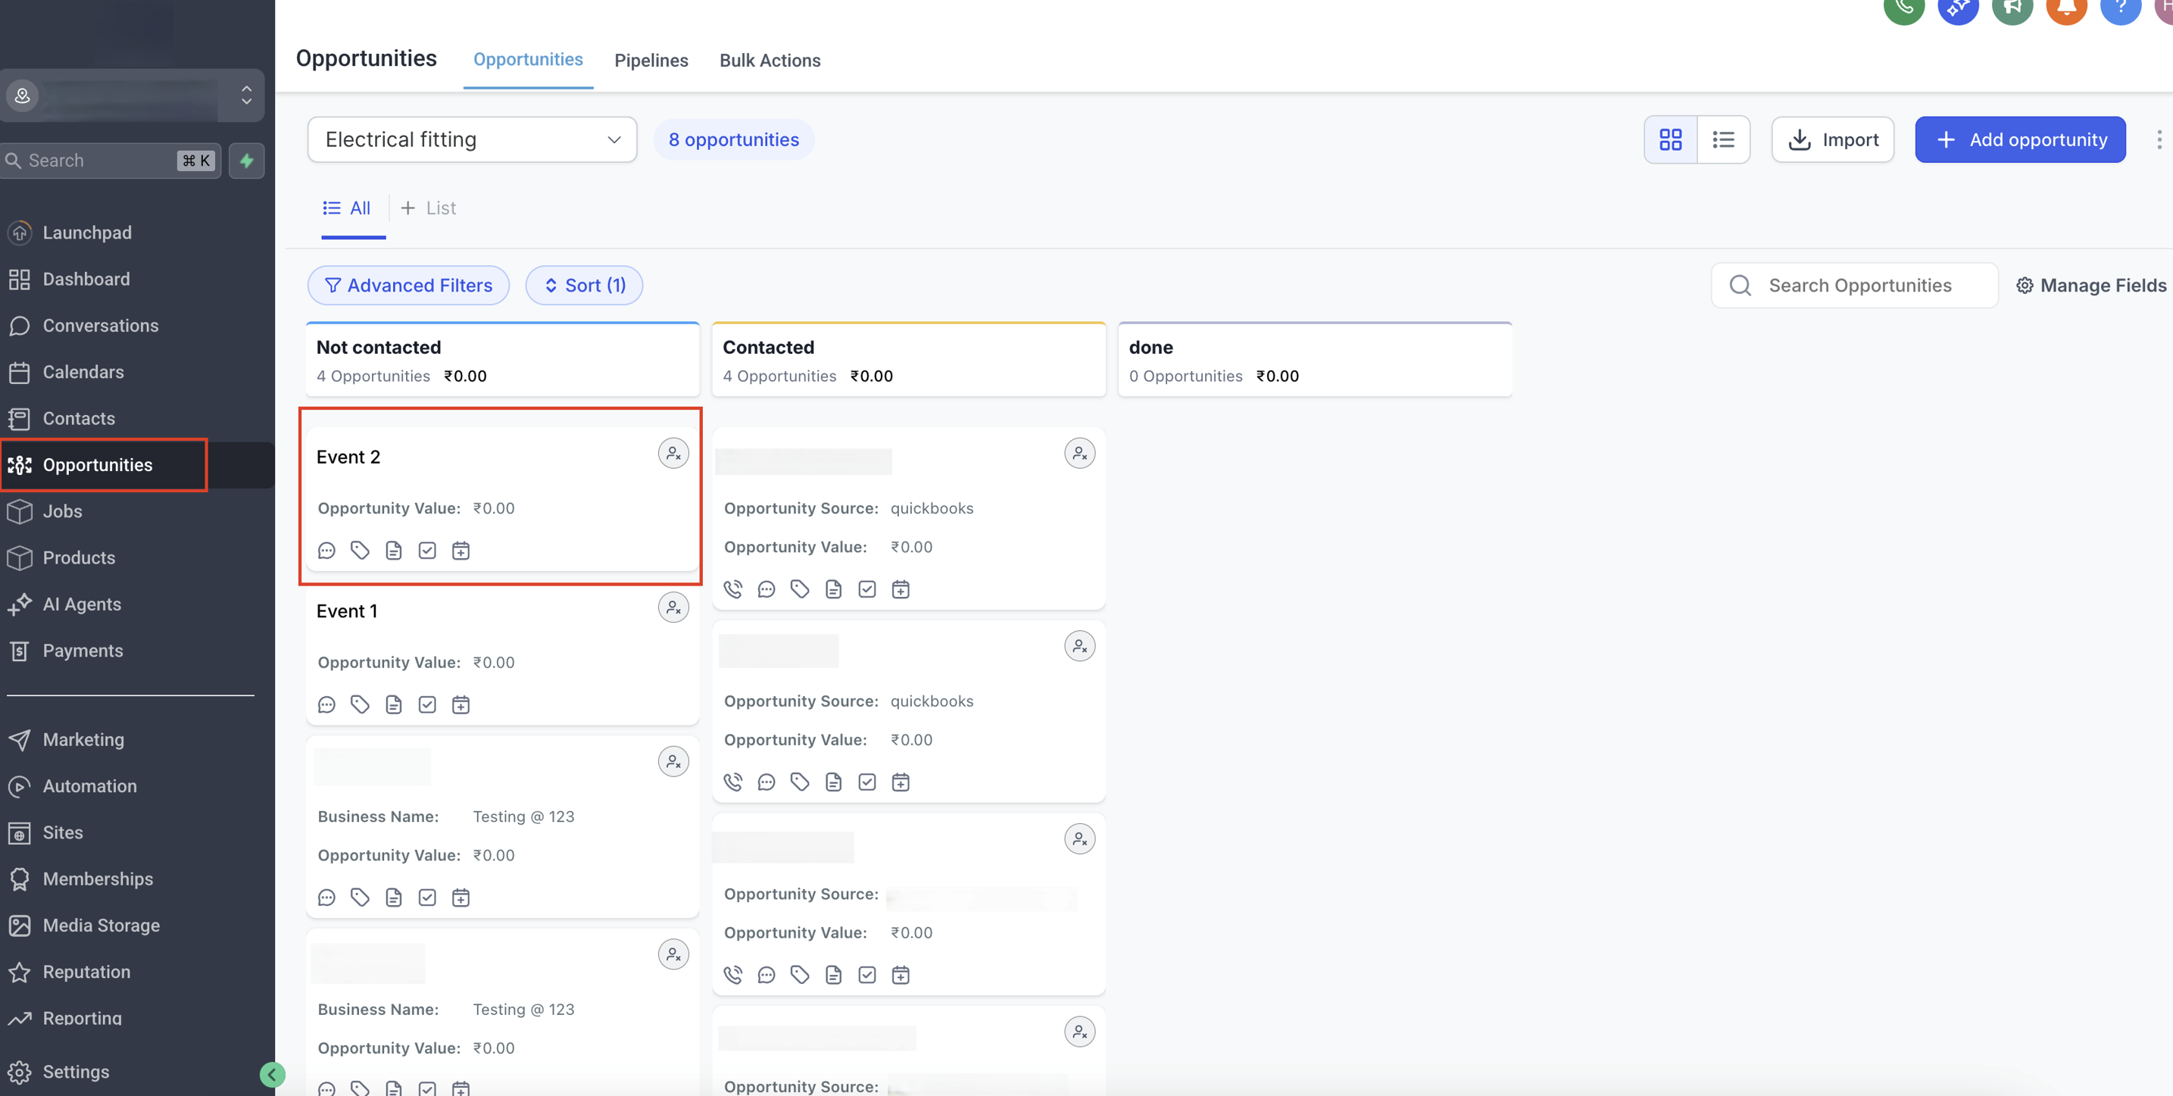Image resolution: width=2173 pixels, height=1096 pixels.
Task: Open the Bulk Actions tab
Action: tap(770, 60)
